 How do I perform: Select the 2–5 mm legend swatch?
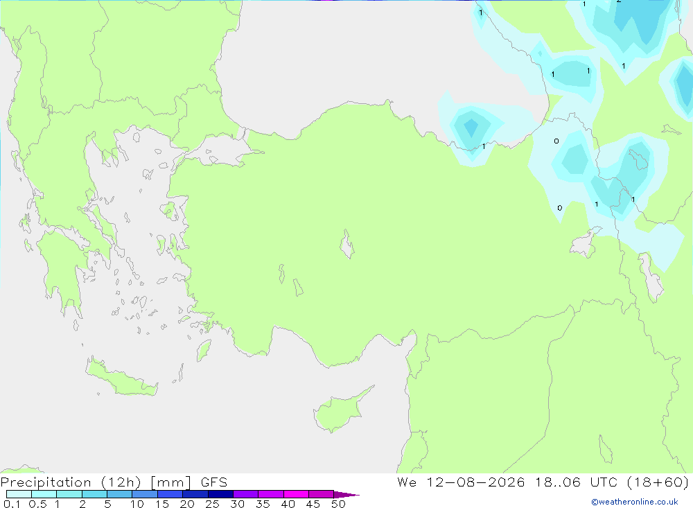coord(94,494)
